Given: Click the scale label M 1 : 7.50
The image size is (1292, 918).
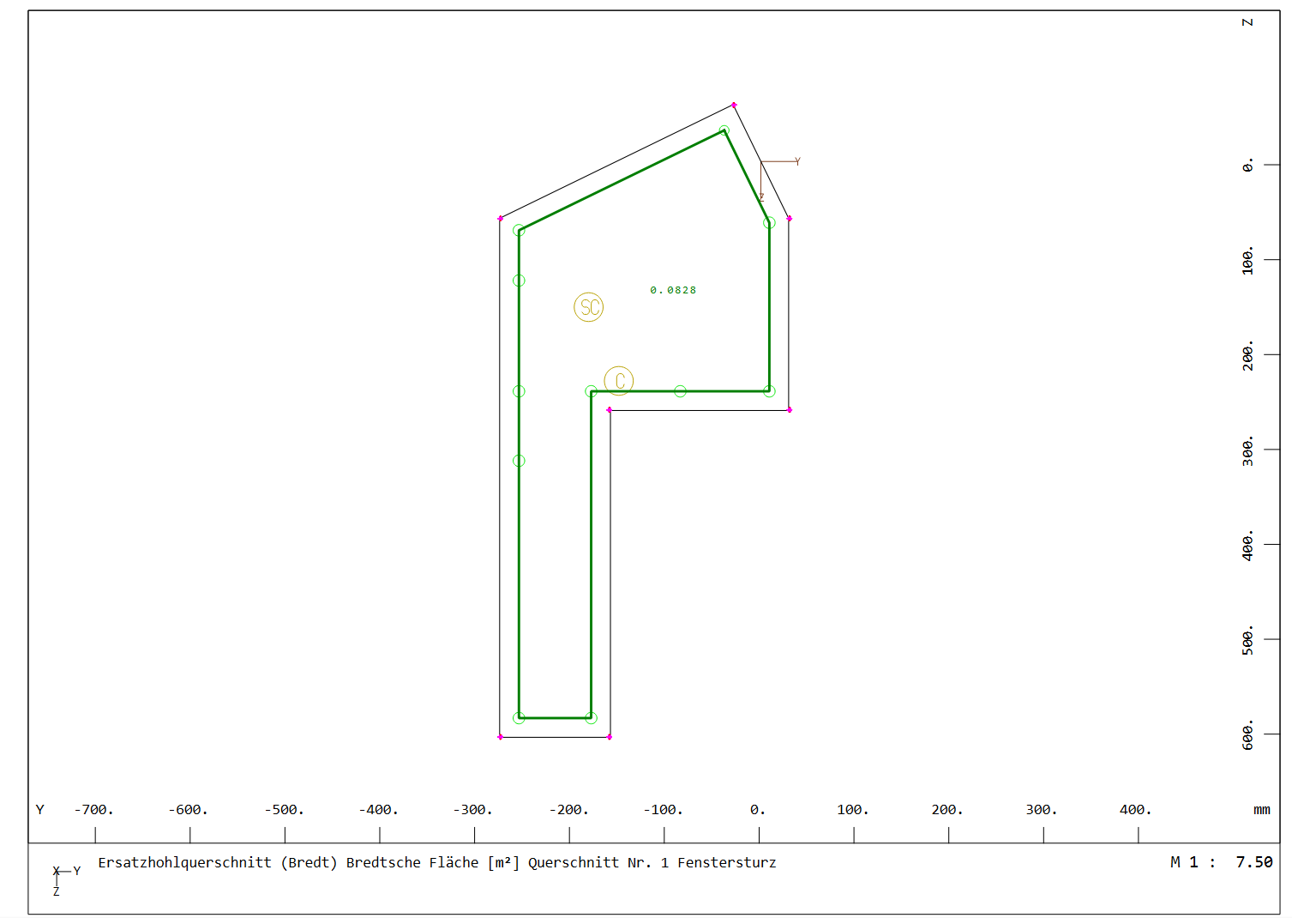Looking at the screenshot, I should point(1221,862).
